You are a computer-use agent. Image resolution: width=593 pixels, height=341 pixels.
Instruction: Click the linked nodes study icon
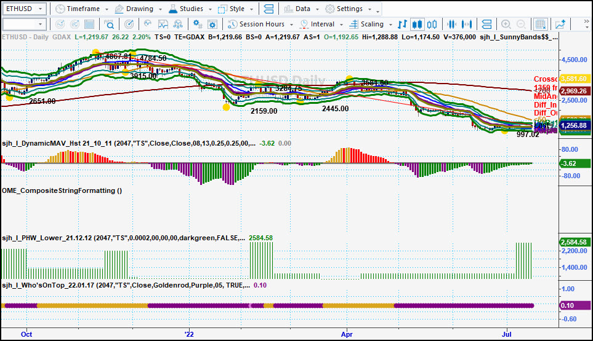[178, 24]
